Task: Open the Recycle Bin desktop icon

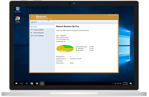Action: coord(18,10)
